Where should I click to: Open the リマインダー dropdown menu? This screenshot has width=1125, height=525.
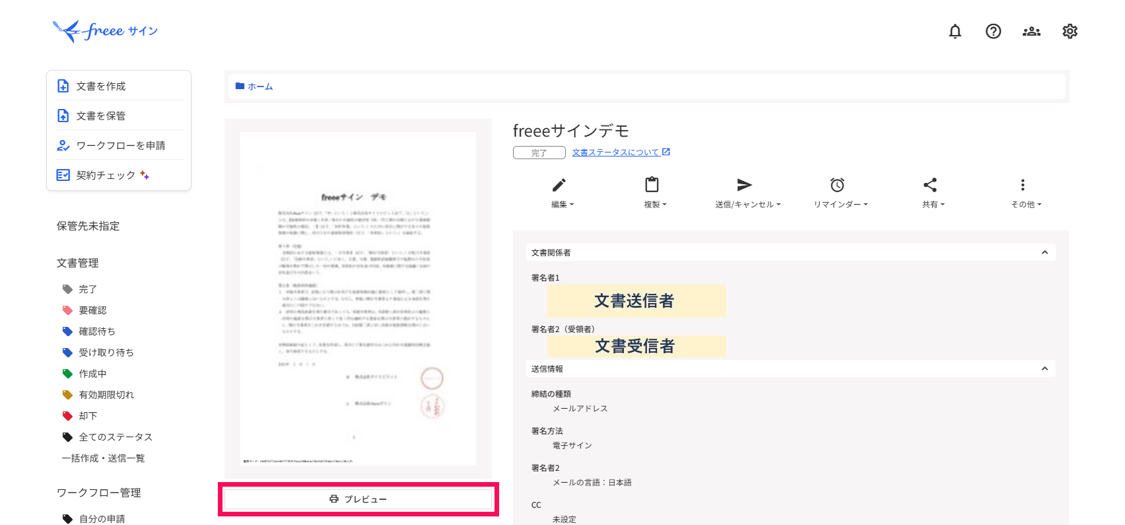click(840, 205)
